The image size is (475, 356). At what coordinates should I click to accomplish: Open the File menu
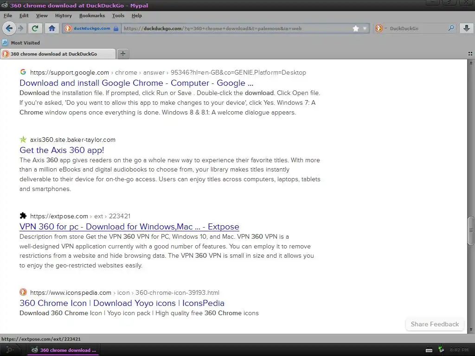(x=8, y=15)
